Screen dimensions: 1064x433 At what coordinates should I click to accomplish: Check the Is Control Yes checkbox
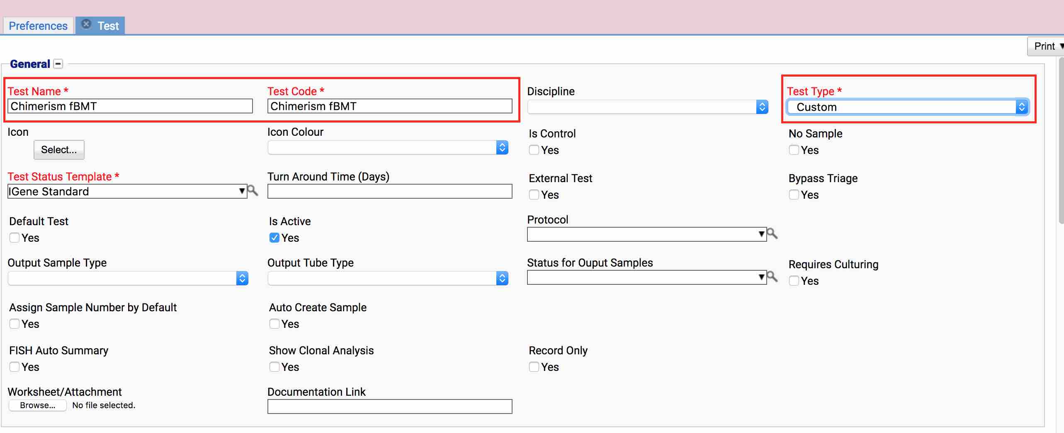[534, 150]
